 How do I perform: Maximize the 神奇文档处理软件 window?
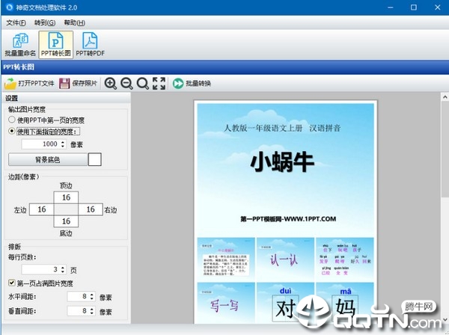pyautogui.click(x=414, y=7)
